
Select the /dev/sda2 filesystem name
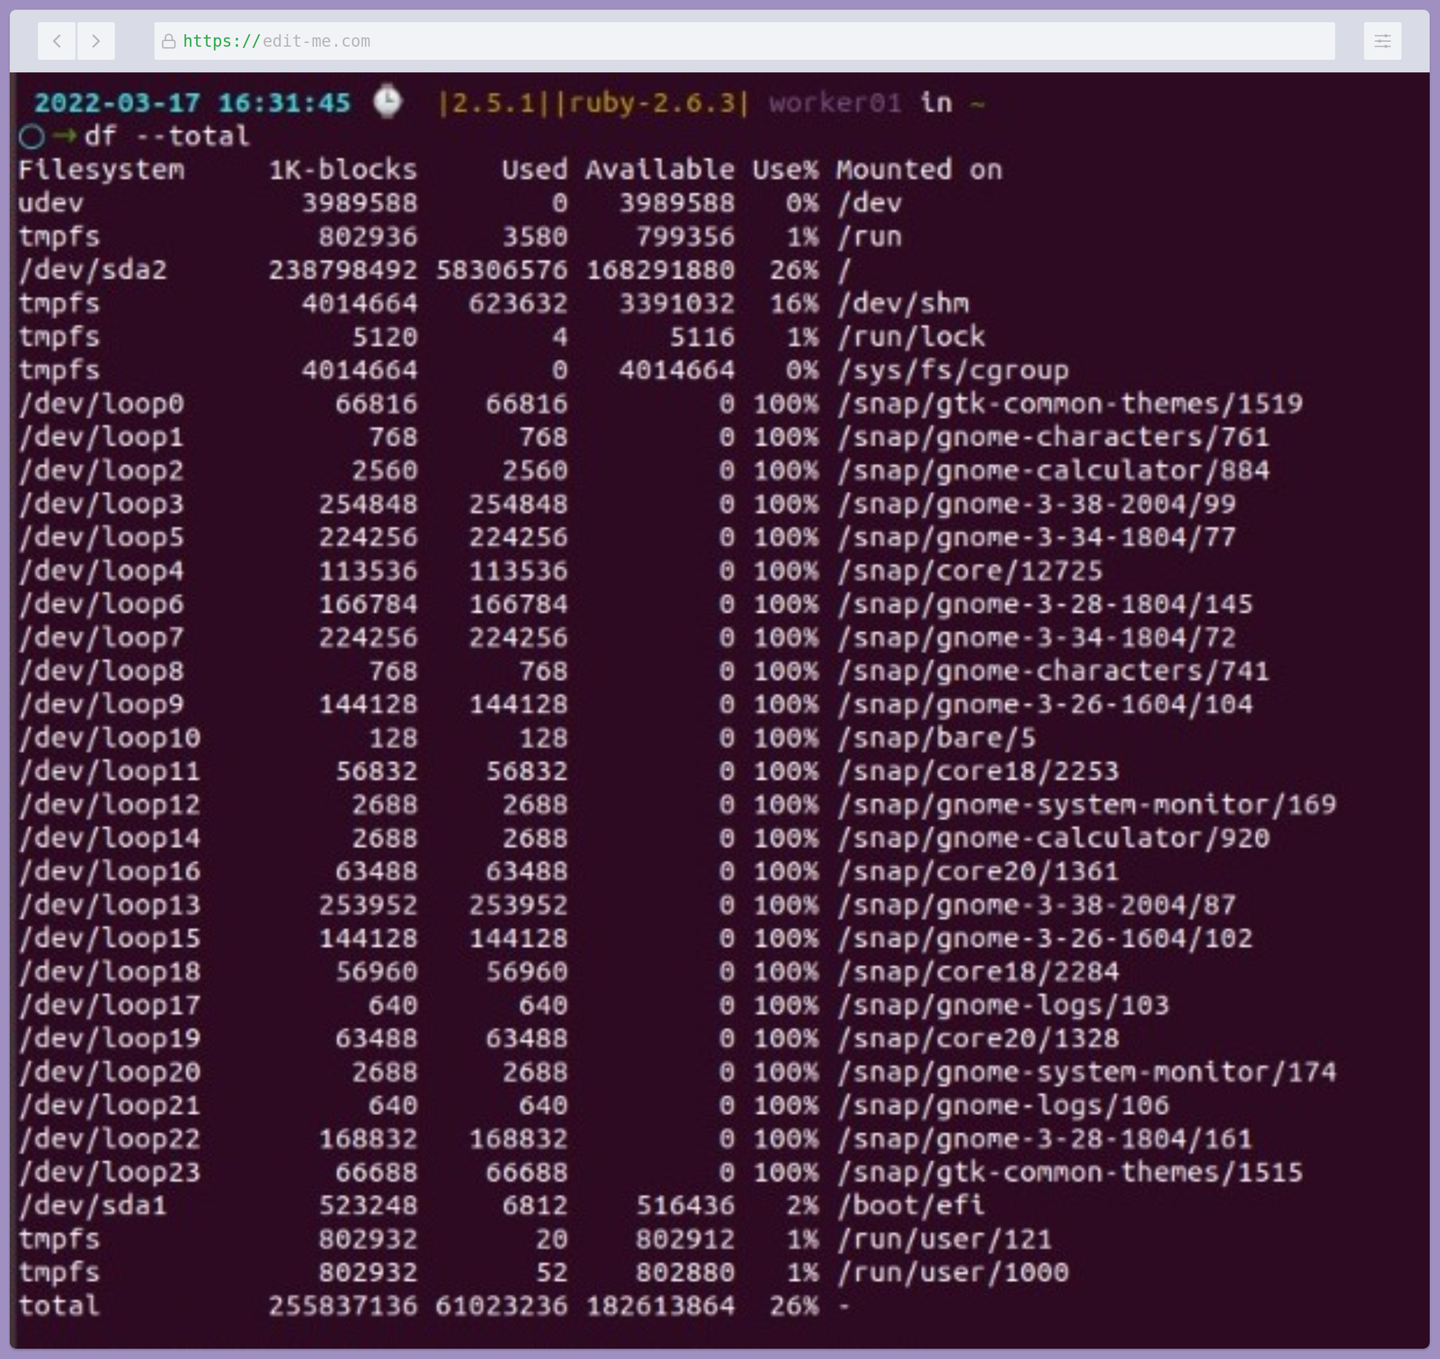(93, 270)
